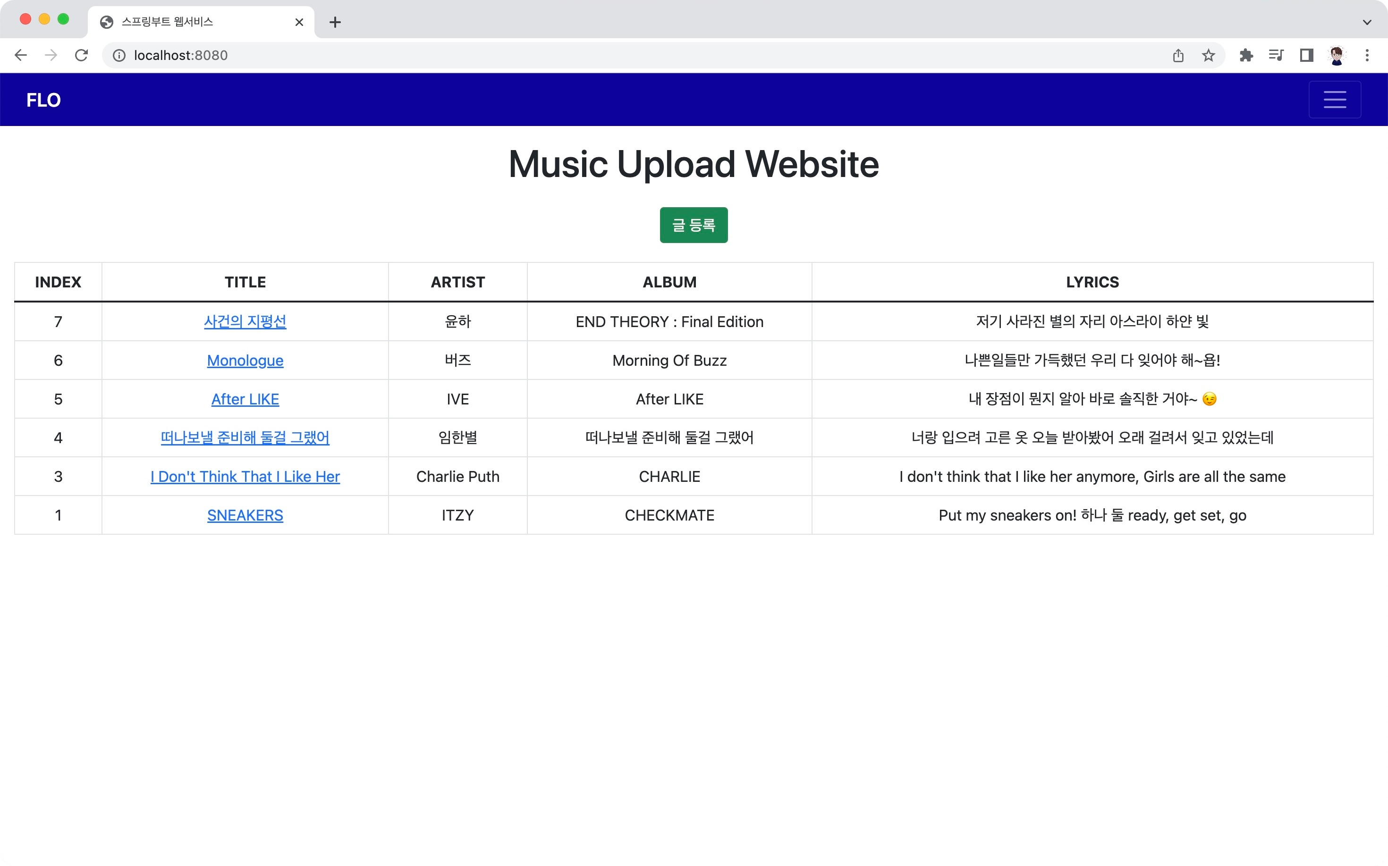Click the FLO brand logo
1388x866 pixels.
coord(43,100)
